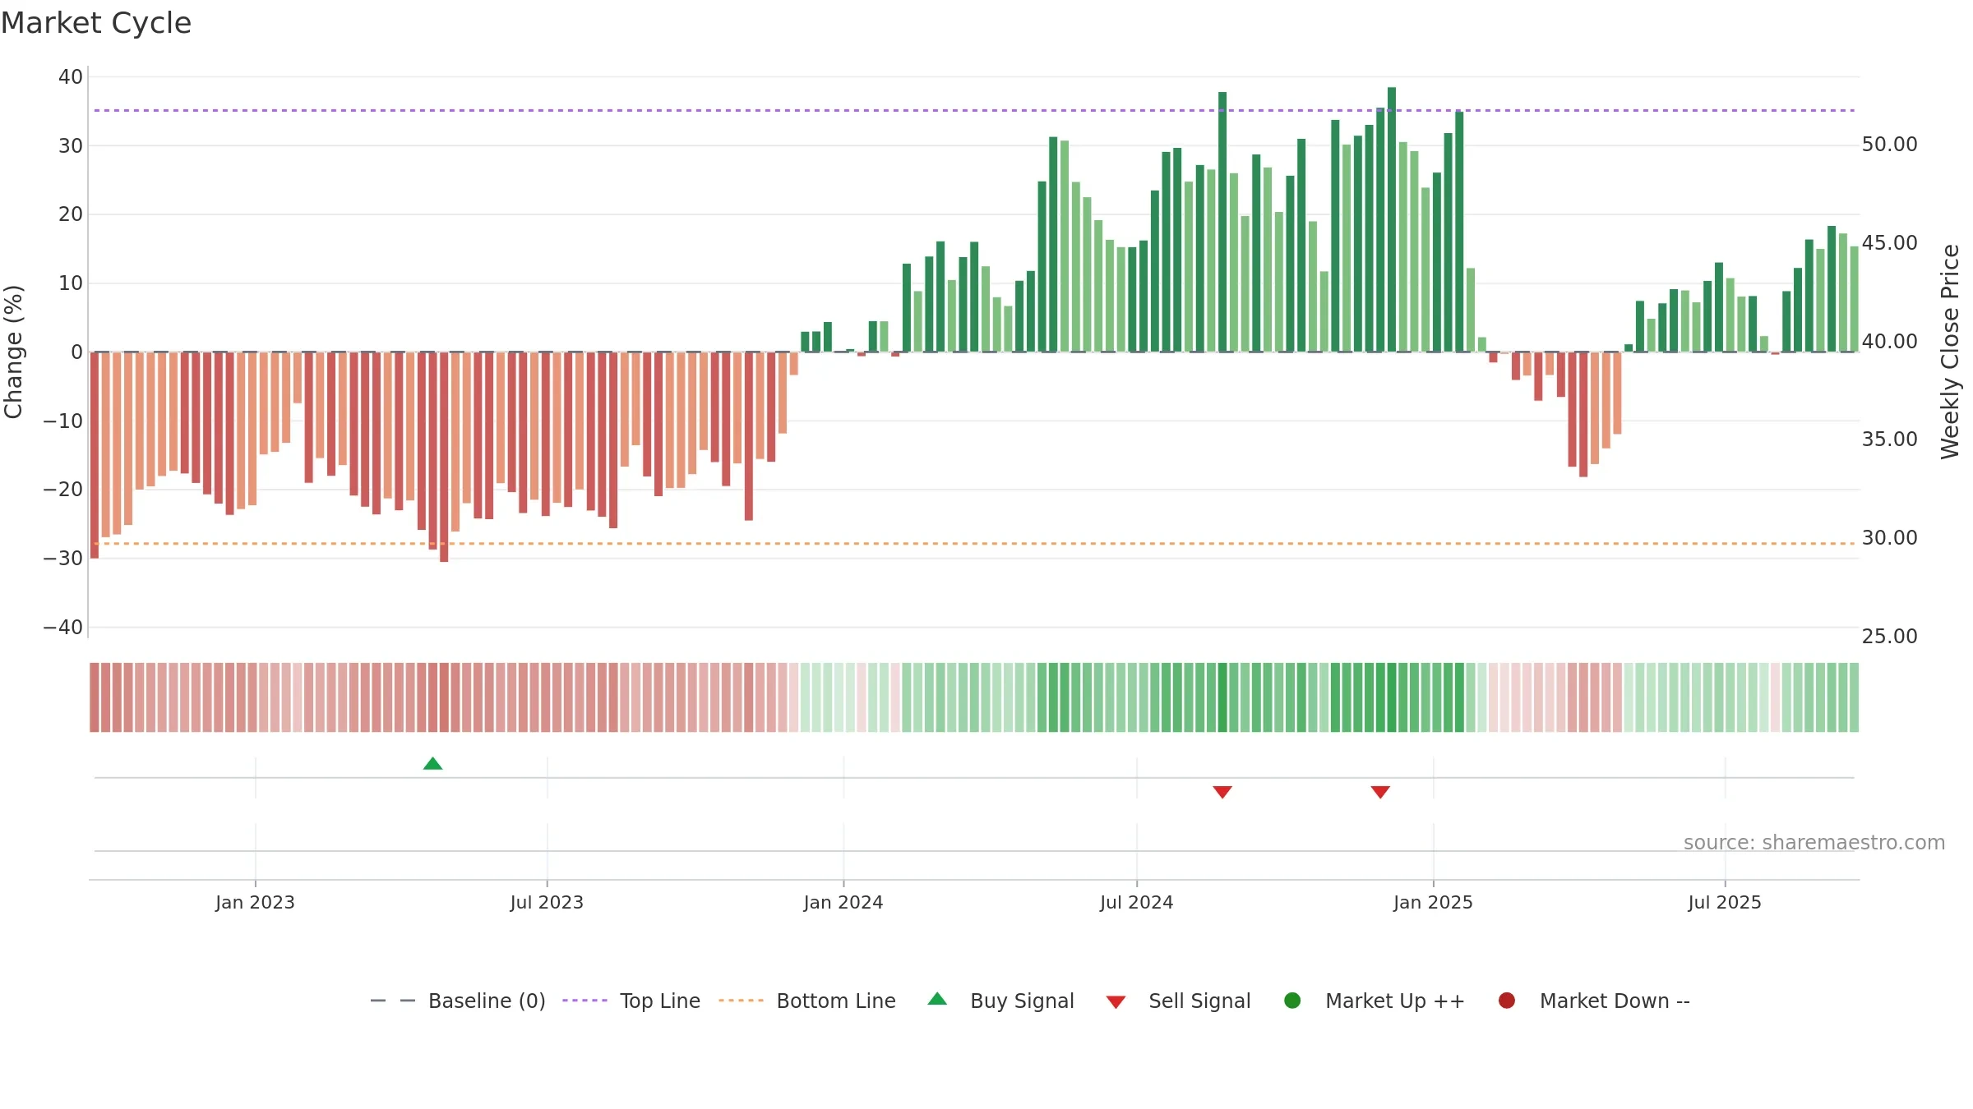
Task: Click the Jul 2024 axis label
Action: [1137, 902]
